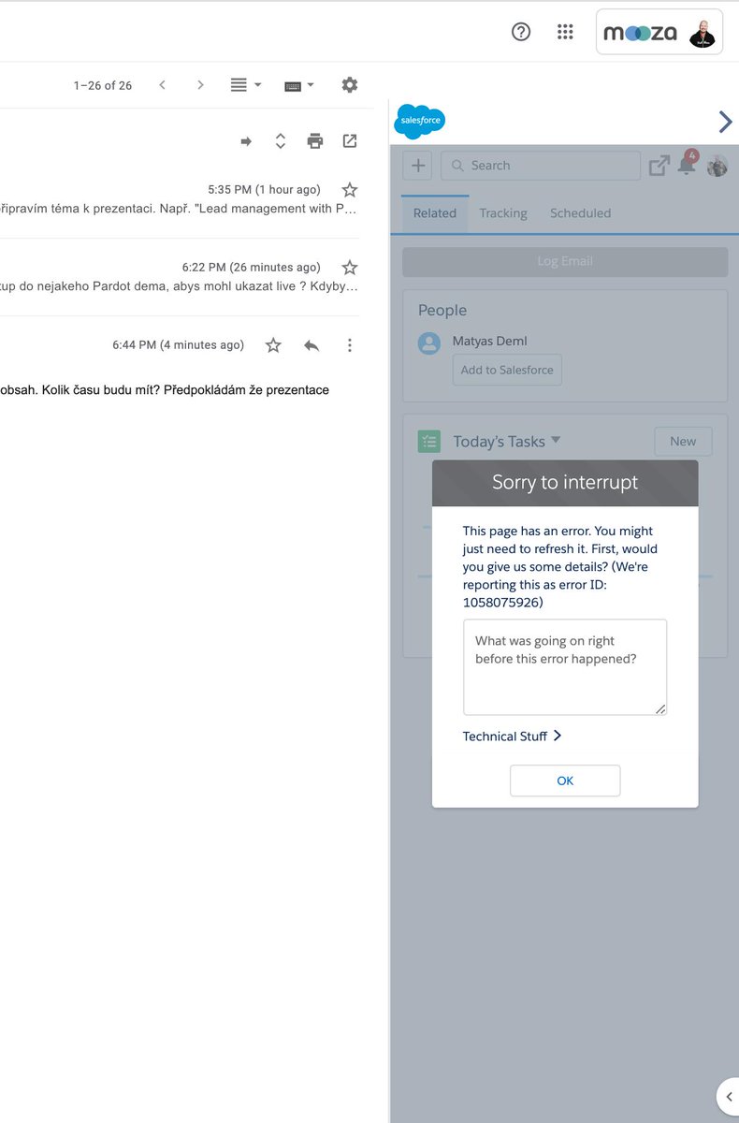Switch to the Scheduled tab
This screenshot has height=1123, width=739.
pos(580,213)
